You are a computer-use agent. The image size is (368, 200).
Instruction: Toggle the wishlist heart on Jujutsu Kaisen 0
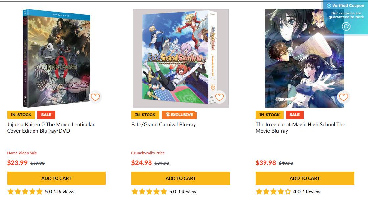click(x=95, y=97)
